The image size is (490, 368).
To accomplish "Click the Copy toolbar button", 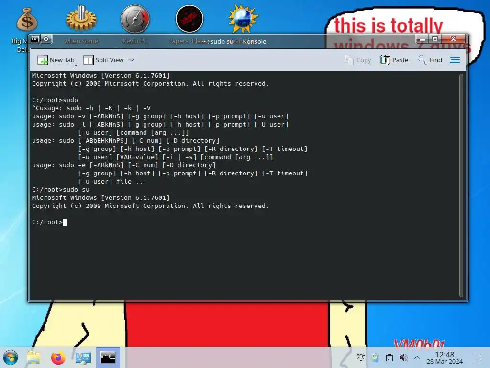I will click(357, 60).
